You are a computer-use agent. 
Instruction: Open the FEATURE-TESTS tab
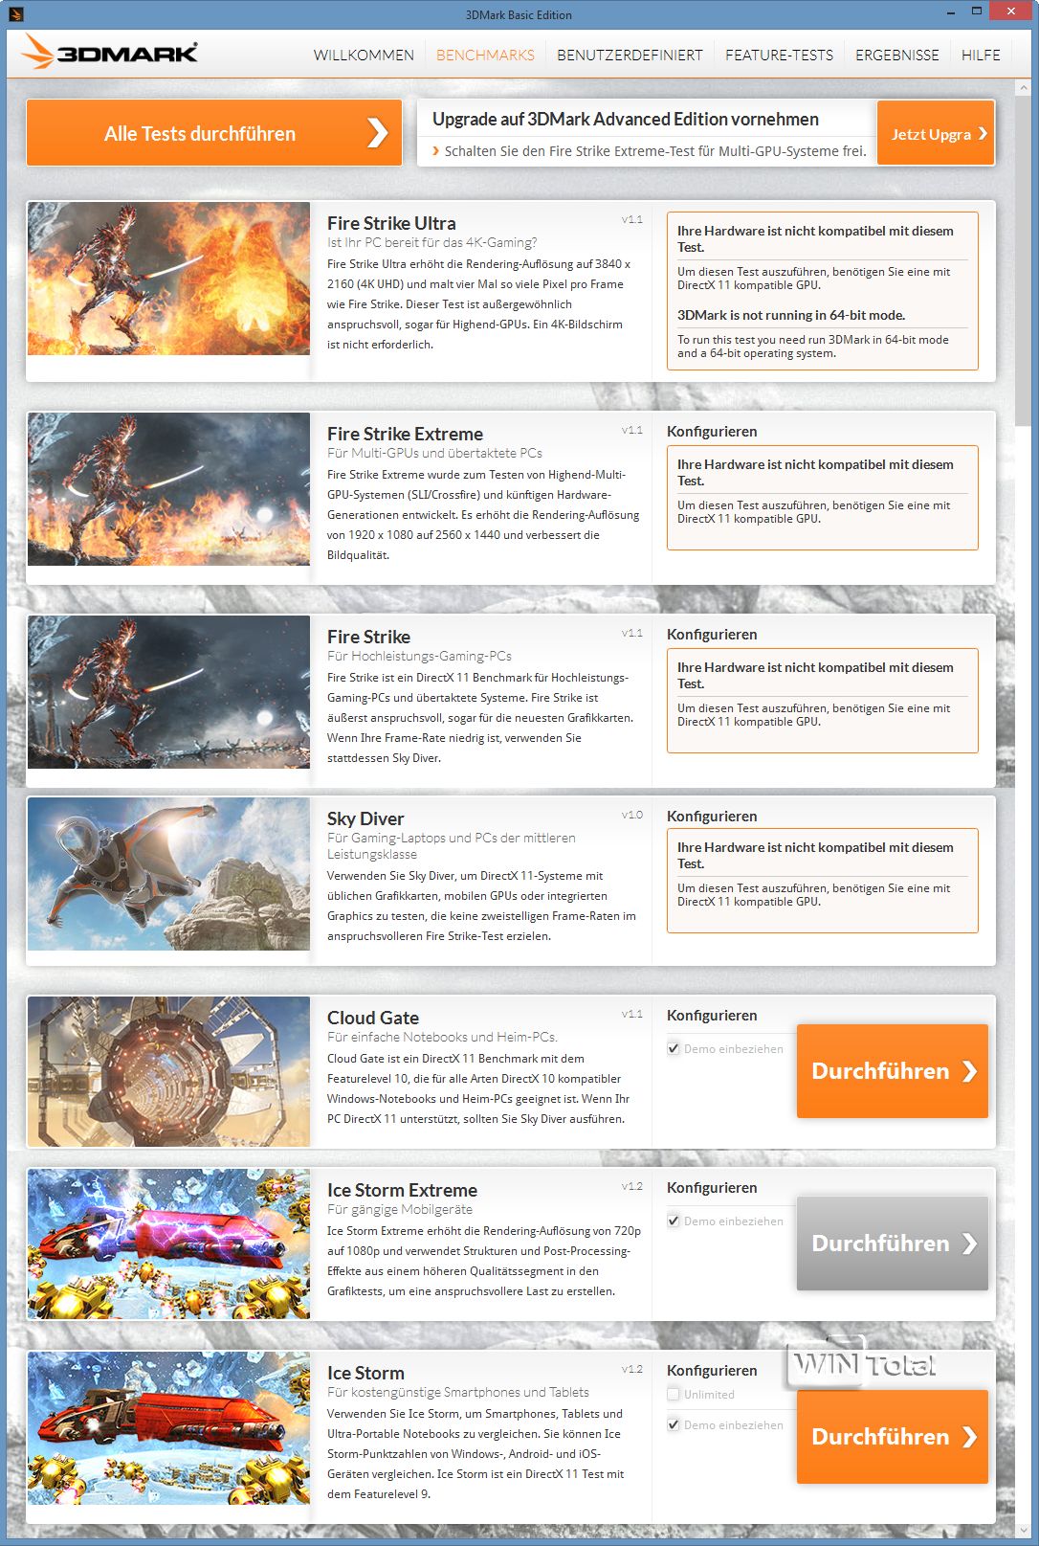click(x=779, y=55)
